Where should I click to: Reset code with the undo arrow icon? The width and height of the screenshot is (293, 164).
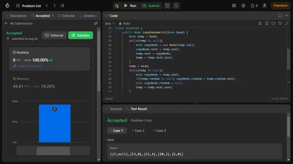click(x=280, y=23)
